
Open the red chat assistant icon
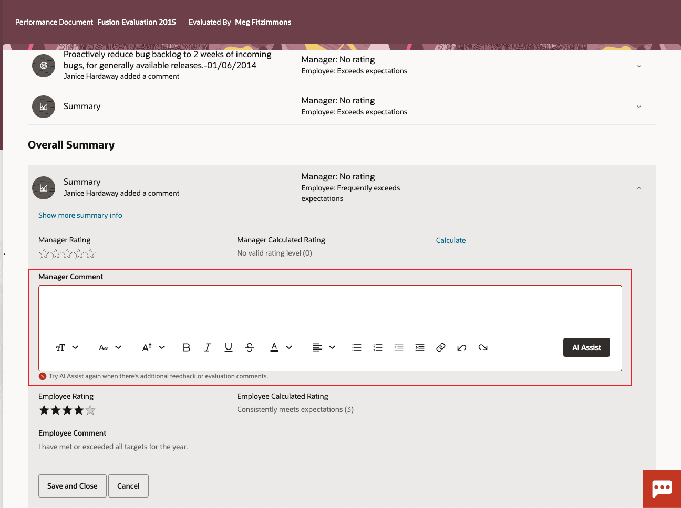[662, 489]
